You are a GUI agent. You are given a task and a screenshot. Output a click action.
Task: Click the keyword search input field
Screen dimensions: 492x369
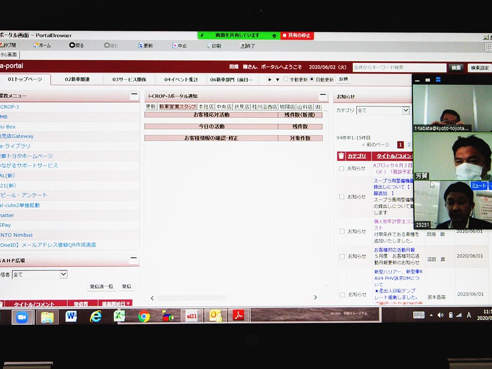pyautogui.click(x=398, y=67)
